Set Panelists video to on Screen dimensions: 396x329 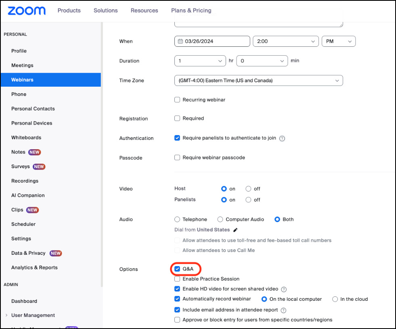point(224,200)
